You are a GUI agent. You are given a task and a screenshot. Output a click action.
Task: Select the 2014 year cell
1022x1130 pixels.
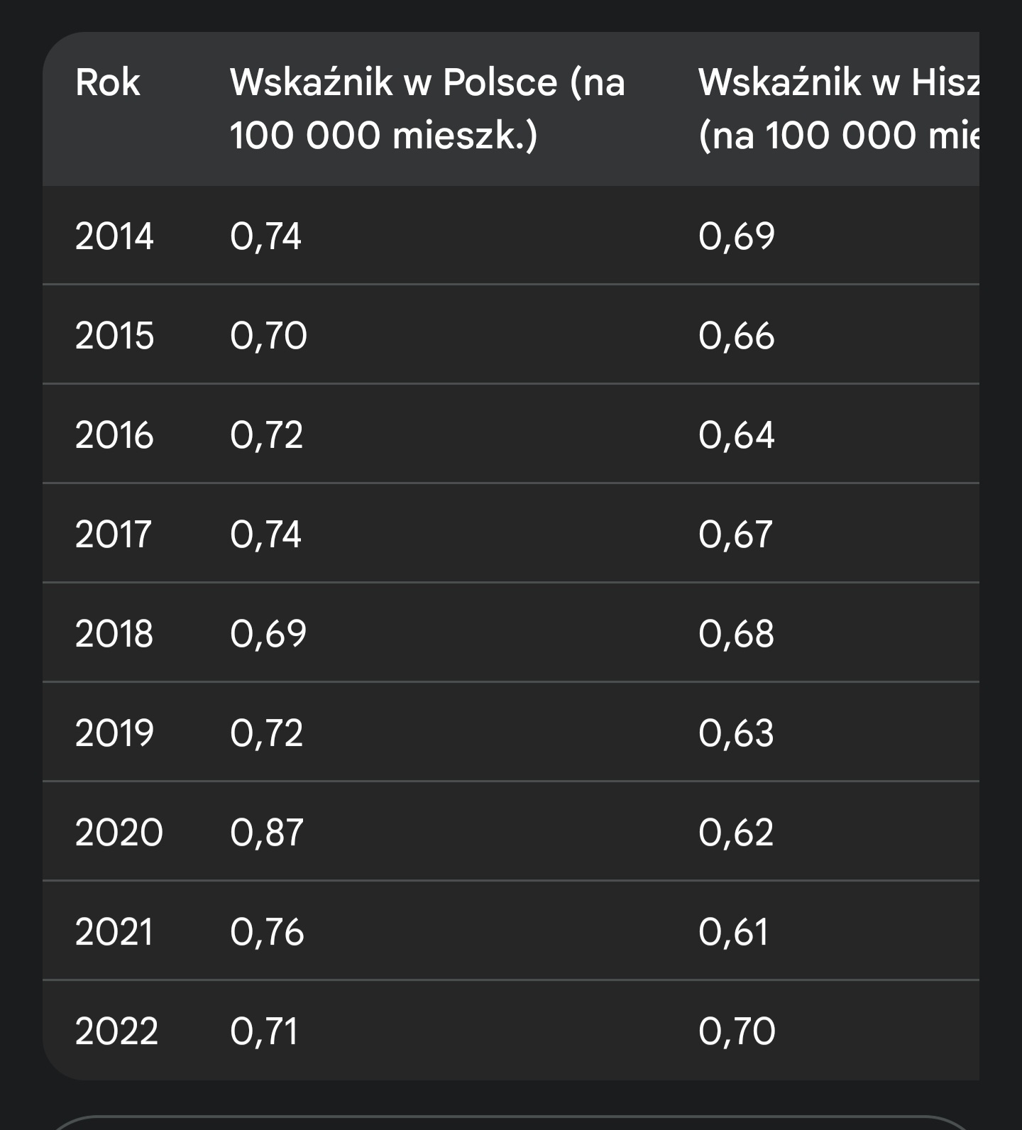pos(114,236)
